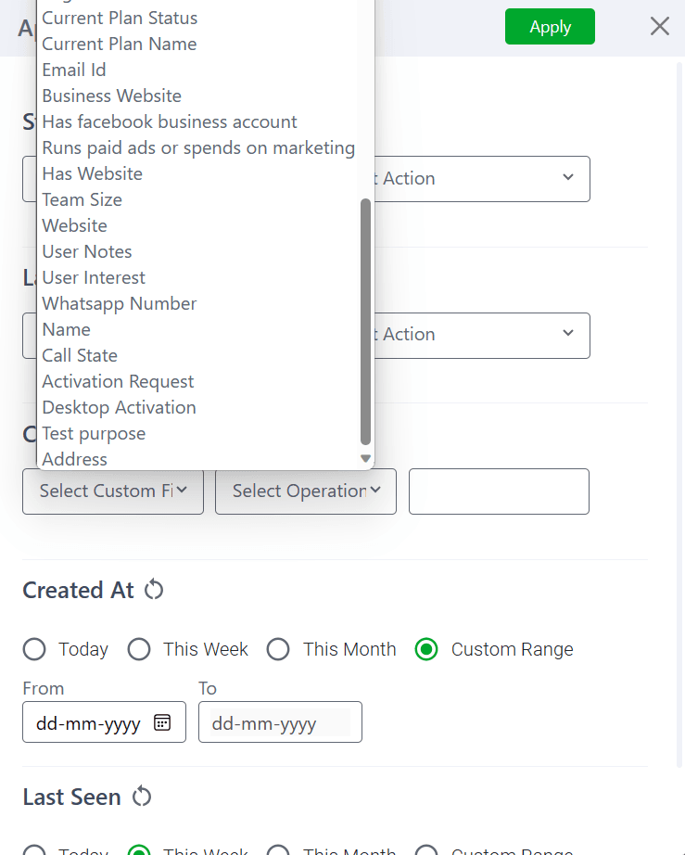Select the Today radio under Created At
The height and width of the screenshot is (855, 685).
point(34,649)
